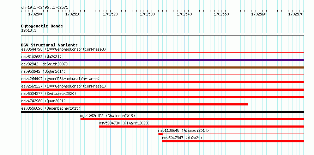
Task: Click the black esv3656890 variant bar
Action: tap(162, 112)
